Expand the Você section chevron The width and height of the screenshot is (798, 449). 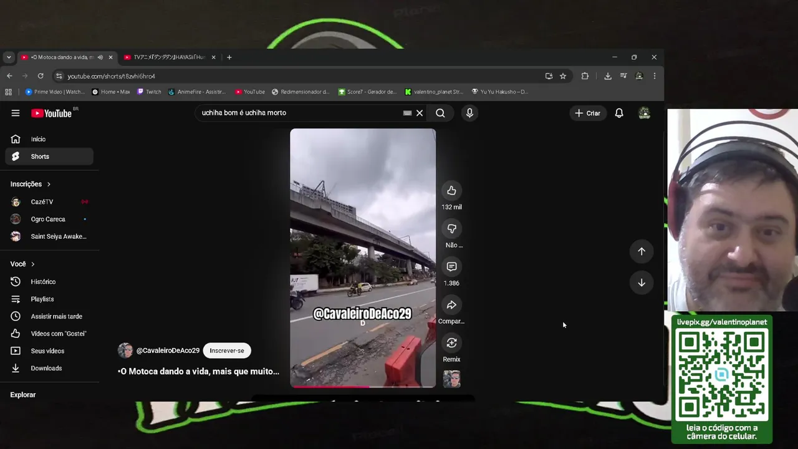(33, 264)
